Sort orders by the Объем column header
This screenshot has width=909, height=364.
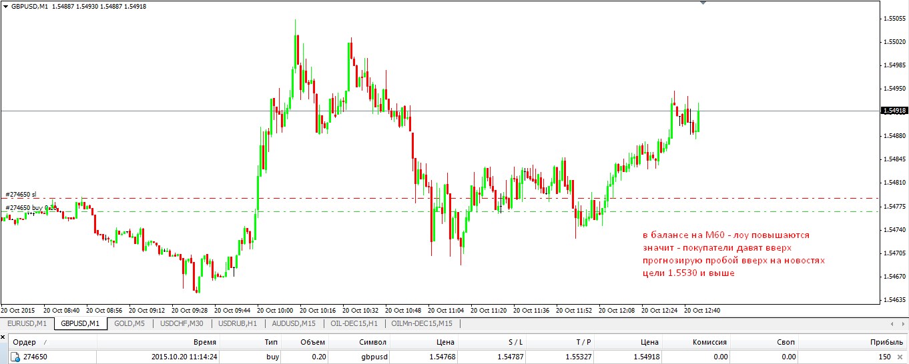[306, 342]
